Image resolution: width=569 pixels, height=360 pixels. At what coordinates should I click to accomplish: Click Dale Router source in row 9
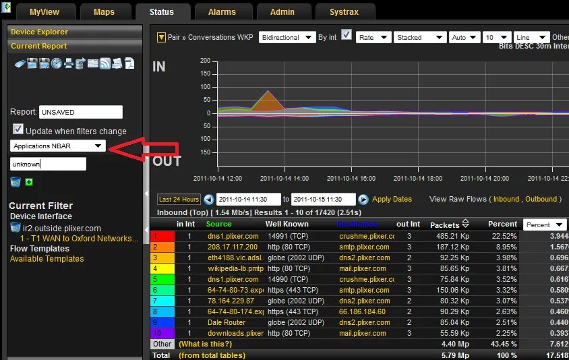[x=227, y=322]
